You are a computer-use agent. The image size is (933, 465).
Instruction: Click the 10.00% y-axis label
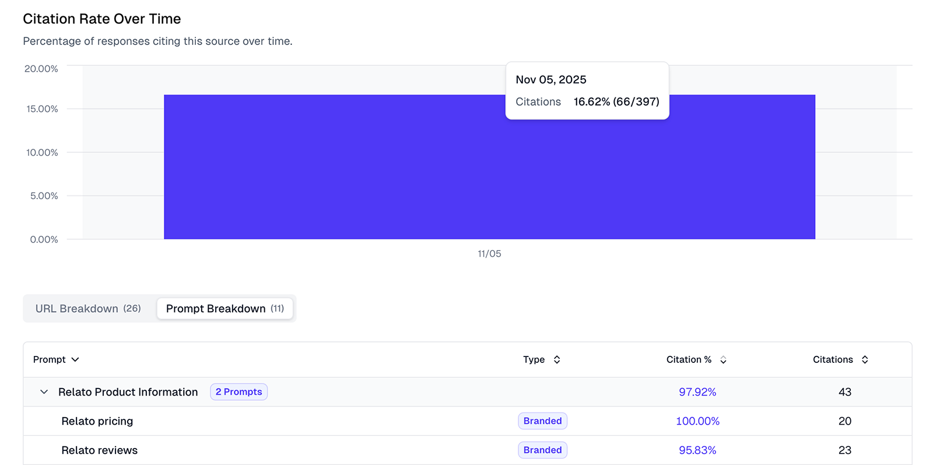point(42,152)
